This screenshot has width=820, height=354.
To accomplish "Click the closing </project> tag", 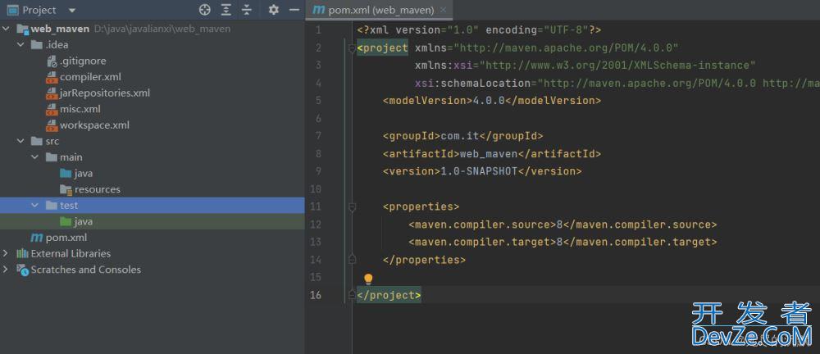I will [389, 295].
